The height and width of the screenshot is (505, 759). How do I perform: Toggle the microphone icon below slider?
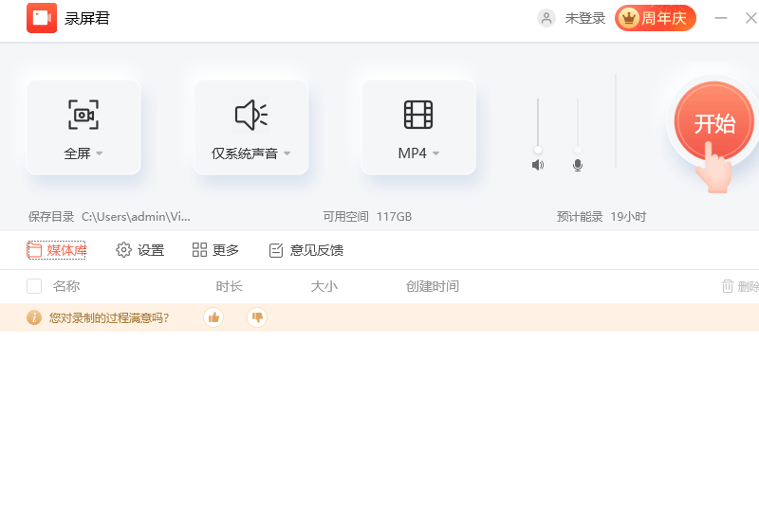(578, 165)
